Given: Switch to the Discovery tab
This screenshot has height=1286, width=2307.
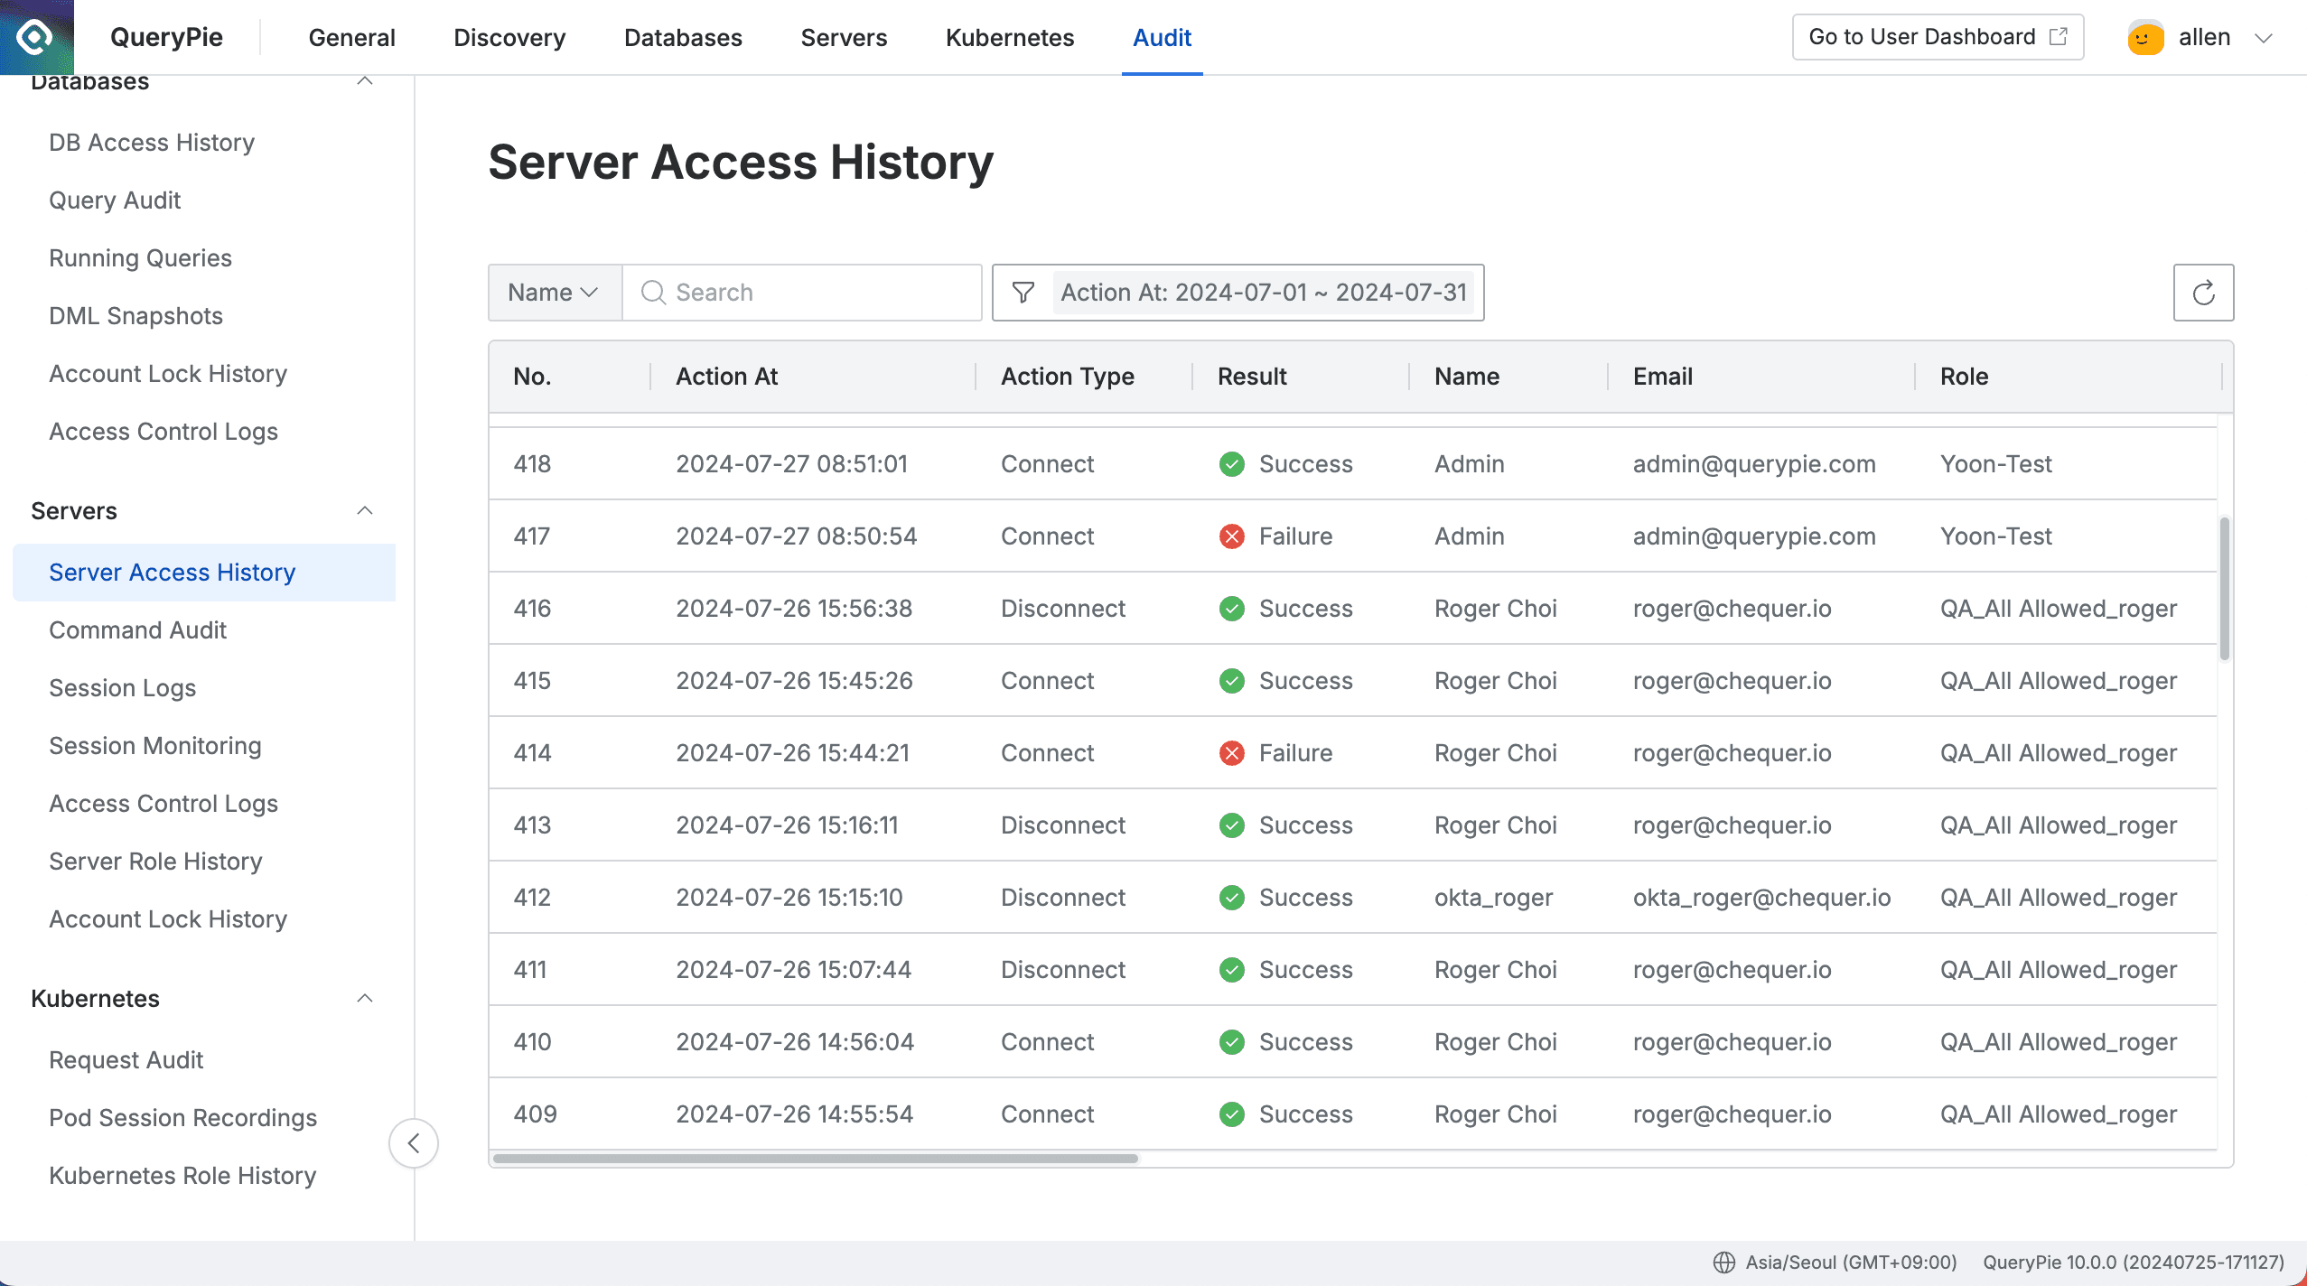Looking at the screenshot, I should 509,37.
